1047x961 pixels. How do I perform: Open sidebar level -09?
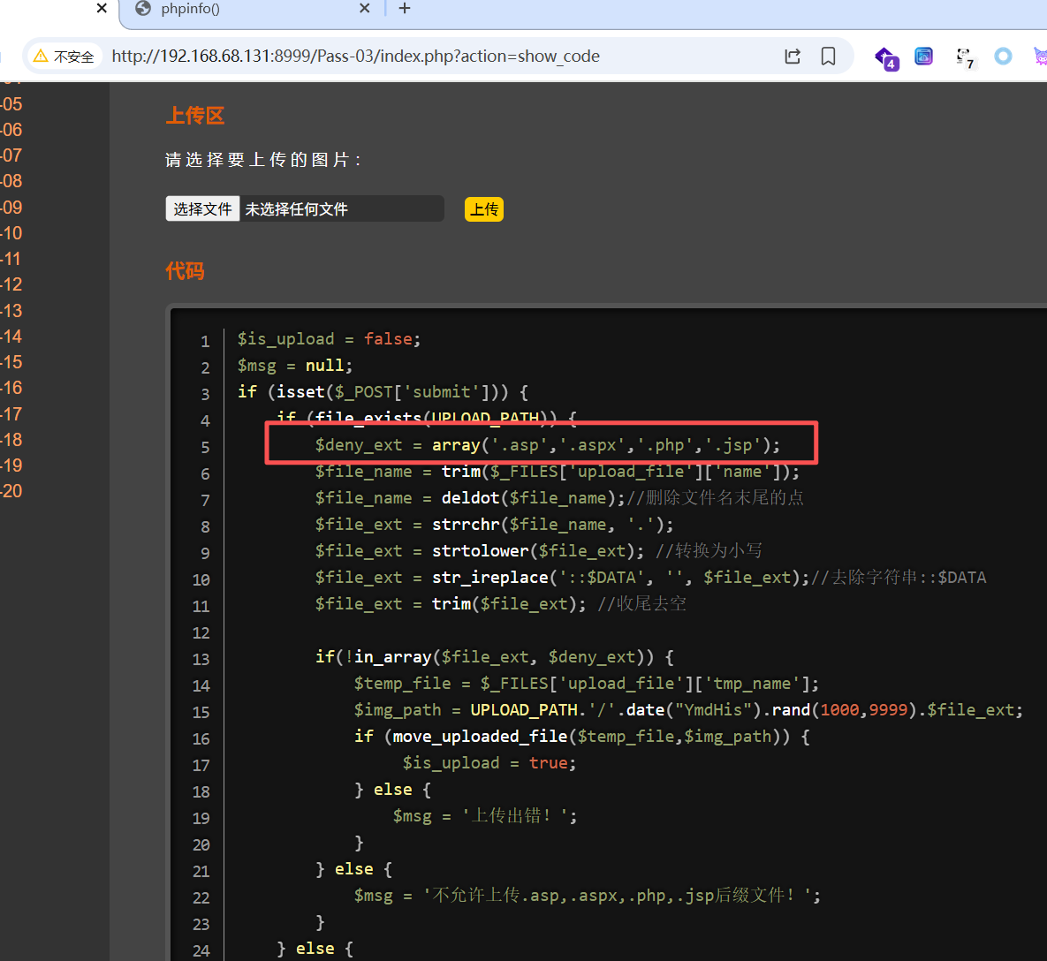pyautogui.click(x=11, y=208)
